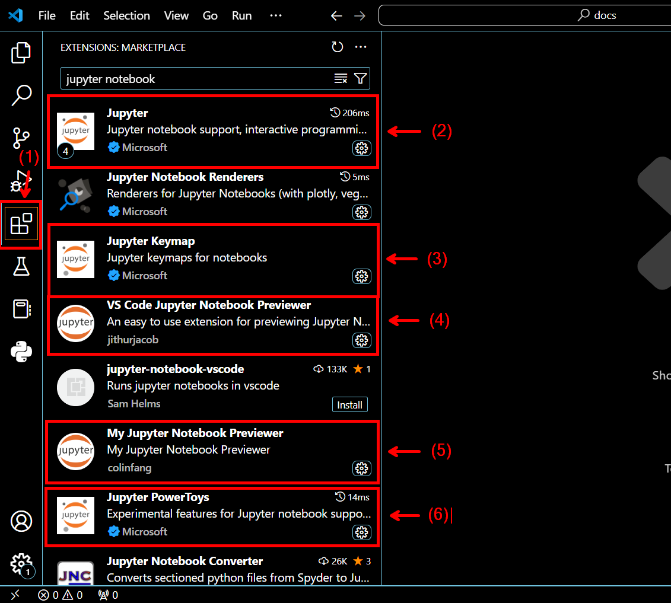This screenshot has height=603, width=671.
Task: Go back with the left arrow
Action: 336,16
